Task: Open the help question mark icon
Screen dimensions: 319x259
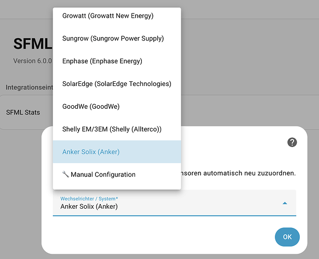Action: (292, 142)
